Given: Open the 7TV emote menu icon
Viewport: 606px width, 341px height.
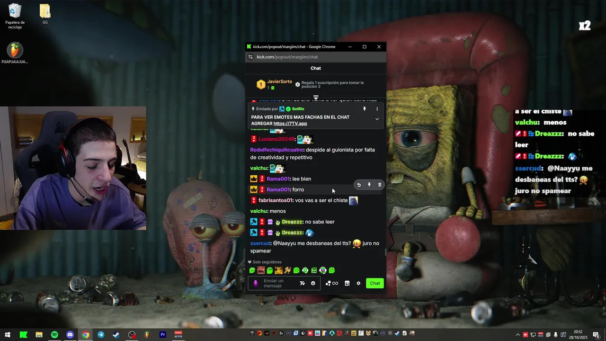Looking at the screenshot, I should [302, 283].
